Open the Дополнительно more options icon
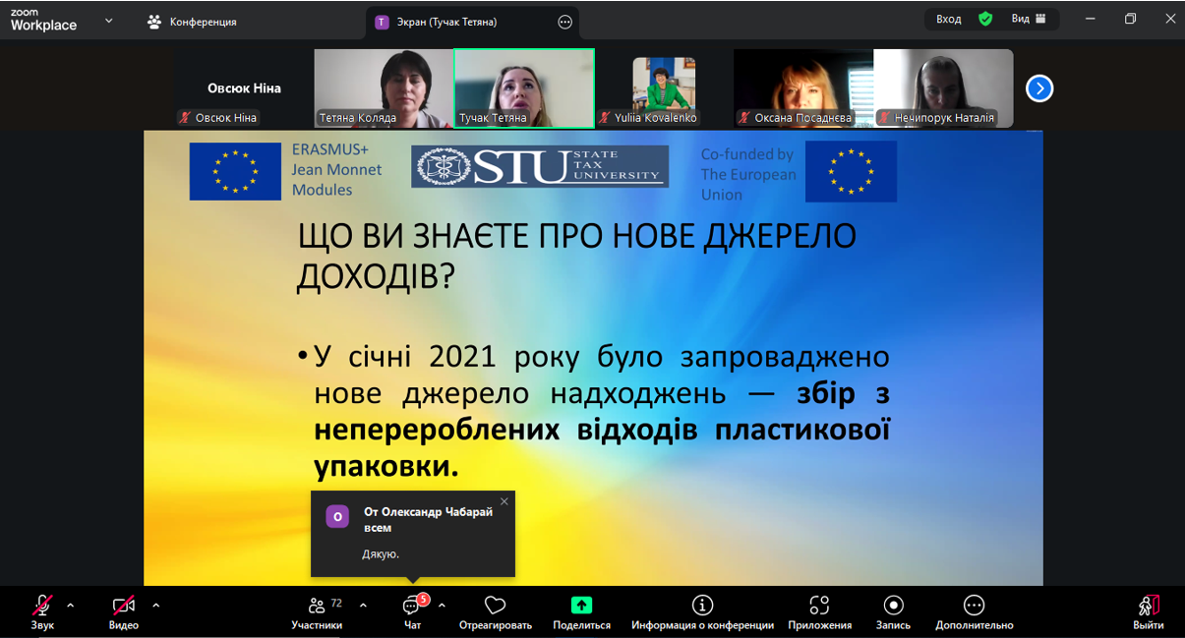 click(974, 606)
